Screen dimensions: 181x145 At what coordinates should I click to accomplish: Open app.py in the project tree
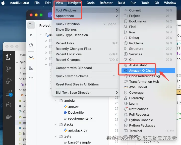pos(71,106)
